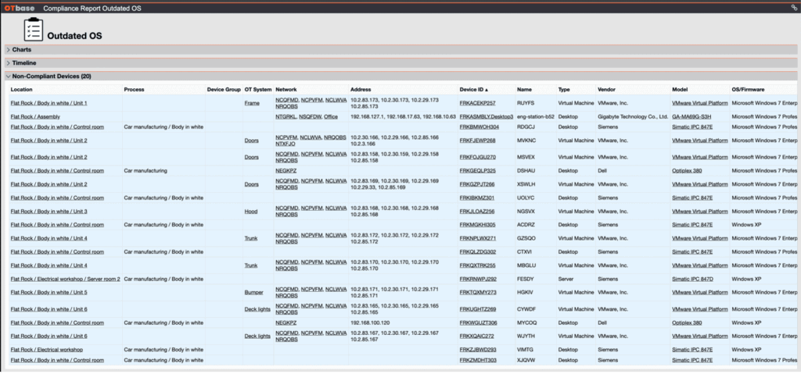Open device FRKZMDHT303
801x374 pixels.
click(478, 360)
